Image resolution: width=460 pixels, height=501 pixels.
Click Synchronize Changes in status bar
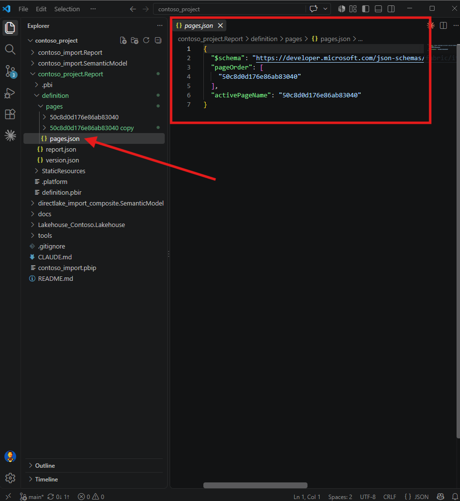[x=59, y=497]
